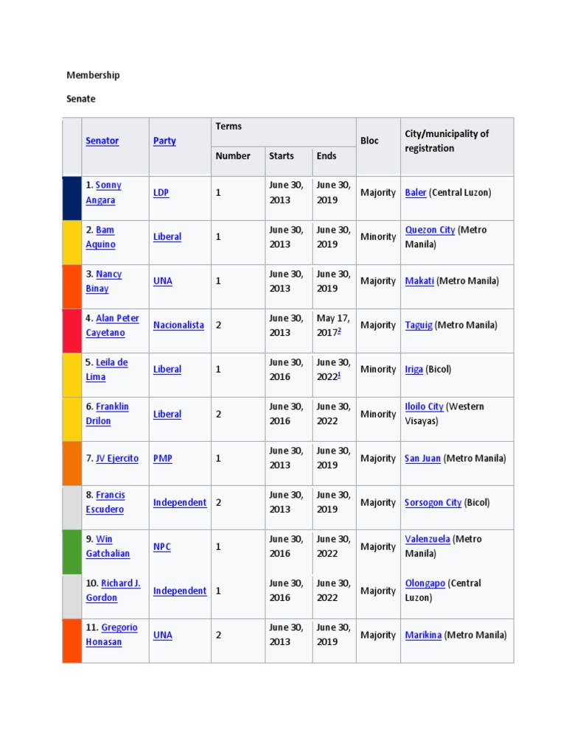Open the Sonny Angara senator link

pyautogui.click(x=103, y=192)
